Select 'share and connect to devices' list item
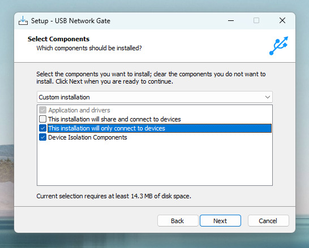Image resolution: width=309 pixels, height=248 pixels. pyautogui.click(x=114, y=119)
